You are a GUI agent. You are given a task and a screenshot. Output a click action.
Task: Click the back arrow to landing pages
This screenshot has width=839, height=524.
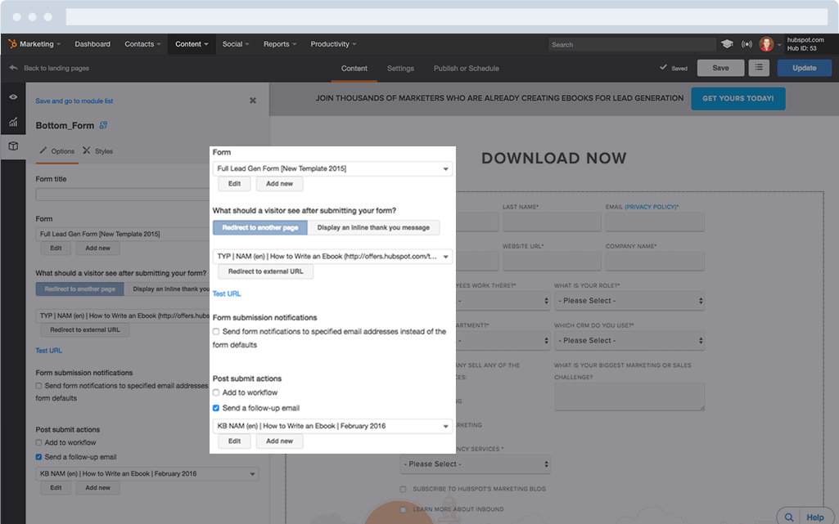tap(13, 68)
